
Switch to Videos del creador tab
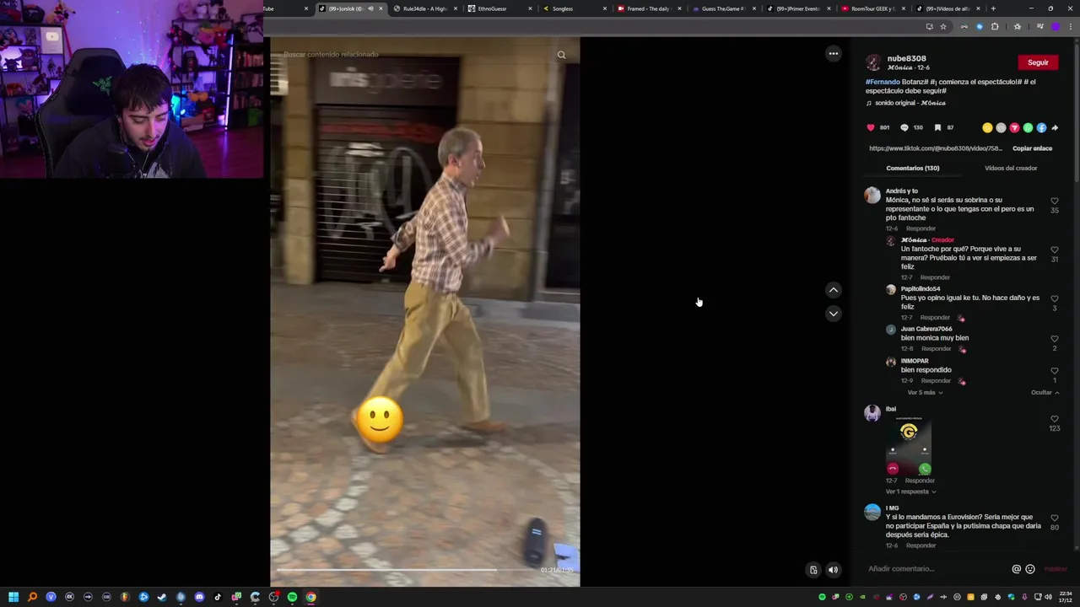click(x=1011, y=169)
